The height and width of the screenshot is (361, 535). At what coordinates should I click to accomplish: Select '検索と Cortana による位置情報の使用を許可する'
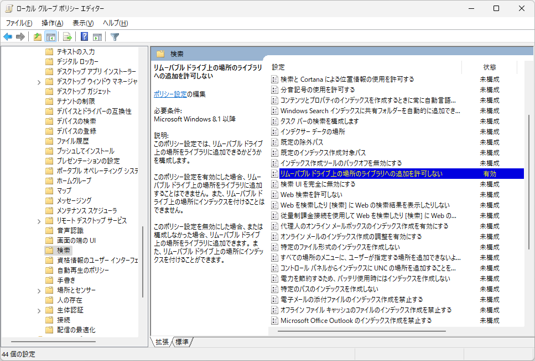tap(347, 79)
